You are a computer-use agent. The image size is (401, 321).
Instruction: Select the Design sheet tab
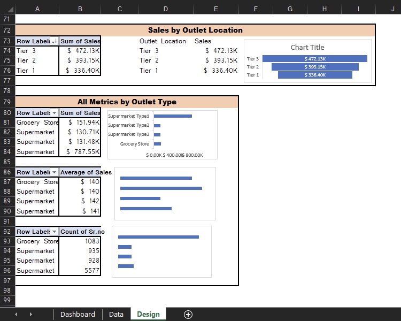[x=148, y=315]
